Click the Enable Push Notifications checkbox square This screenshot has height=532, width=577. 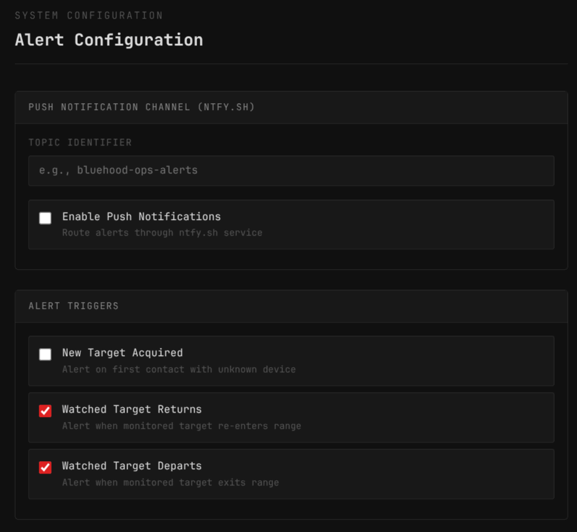[x=45, y=217]
